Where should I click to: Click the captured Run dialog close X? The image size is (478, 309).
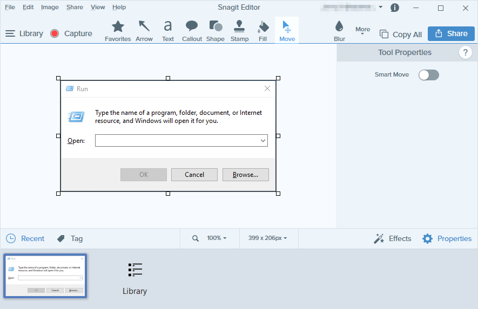tap(267, 88)
